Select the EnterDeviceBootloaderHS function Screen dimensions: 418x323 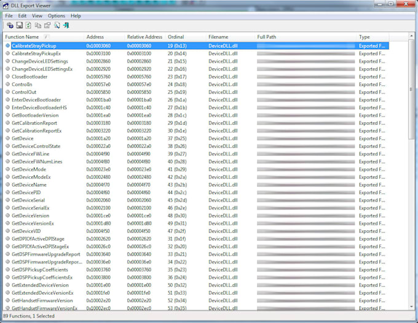[39, 107]
